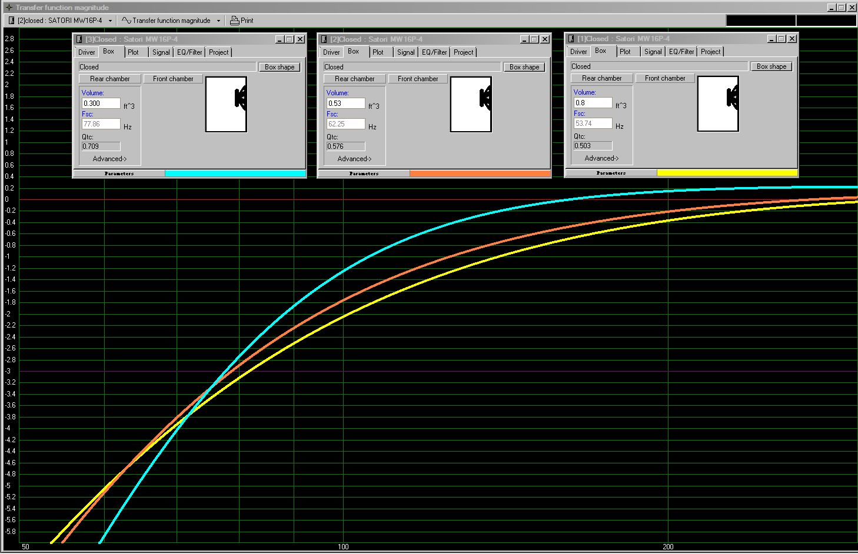Expand 'Advanced->' in the [2]Closed window
This screenshot has height=554, width=858.
point(354,159)
